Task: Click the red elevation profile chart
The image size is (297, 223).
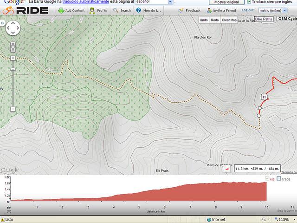Action: click(x=139, y=191)
